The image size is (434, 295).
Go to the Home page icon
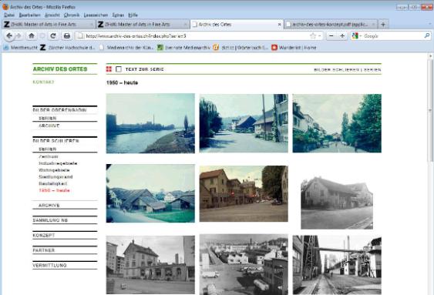click(x=32, y=35)
